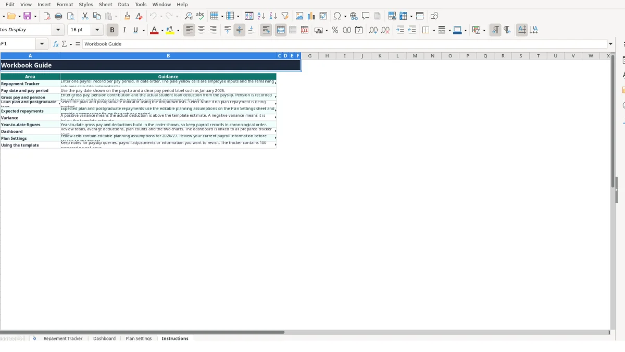Open the Name Box dropdown
Image resolution: width=625 pixels, height=352 pixels.
coord(42,44)
